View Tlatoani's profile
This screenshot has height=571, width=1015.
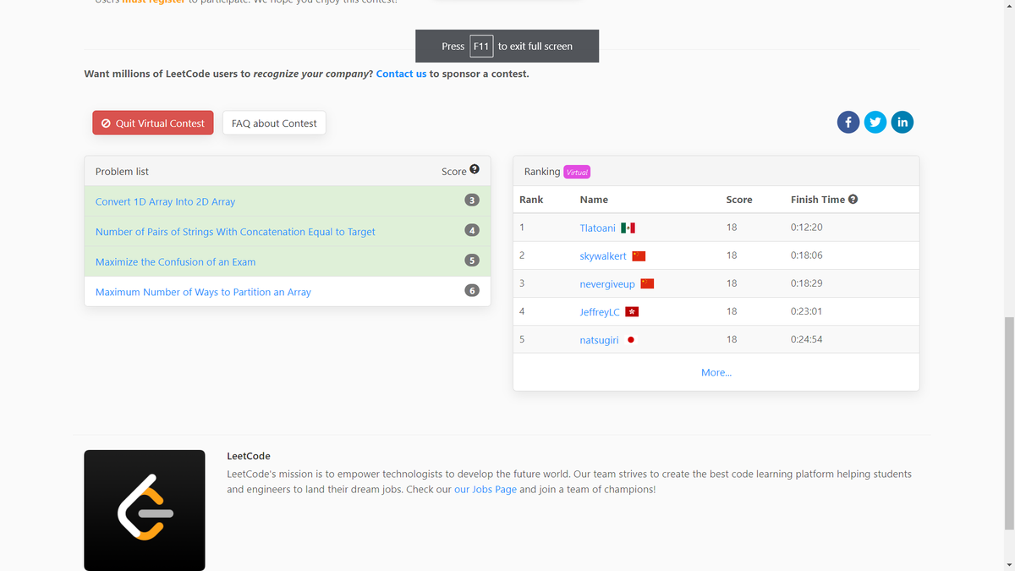[597, 228]
